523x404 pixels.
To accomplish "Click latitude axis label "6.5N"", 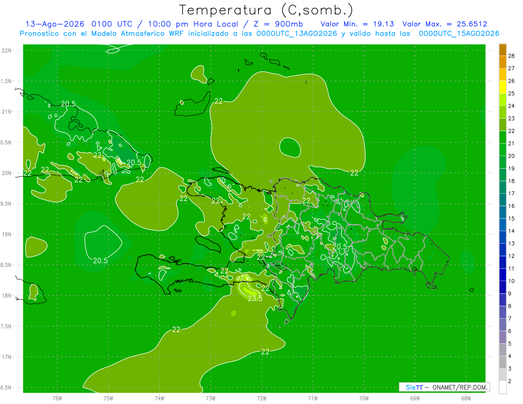I will pyautogui.click(x=7, y=387).
